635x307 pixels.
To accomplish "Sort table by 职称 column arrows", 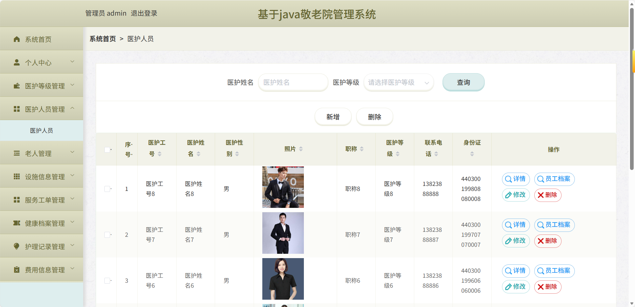I will coord(362,149).
